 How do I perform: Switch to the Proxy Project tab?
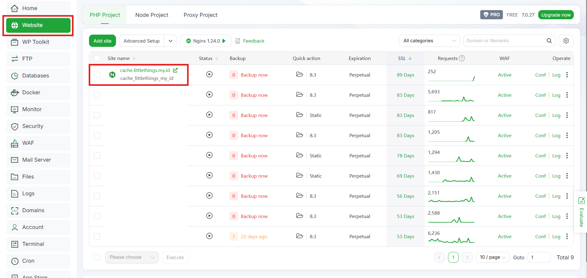click(x=200, y=15)
